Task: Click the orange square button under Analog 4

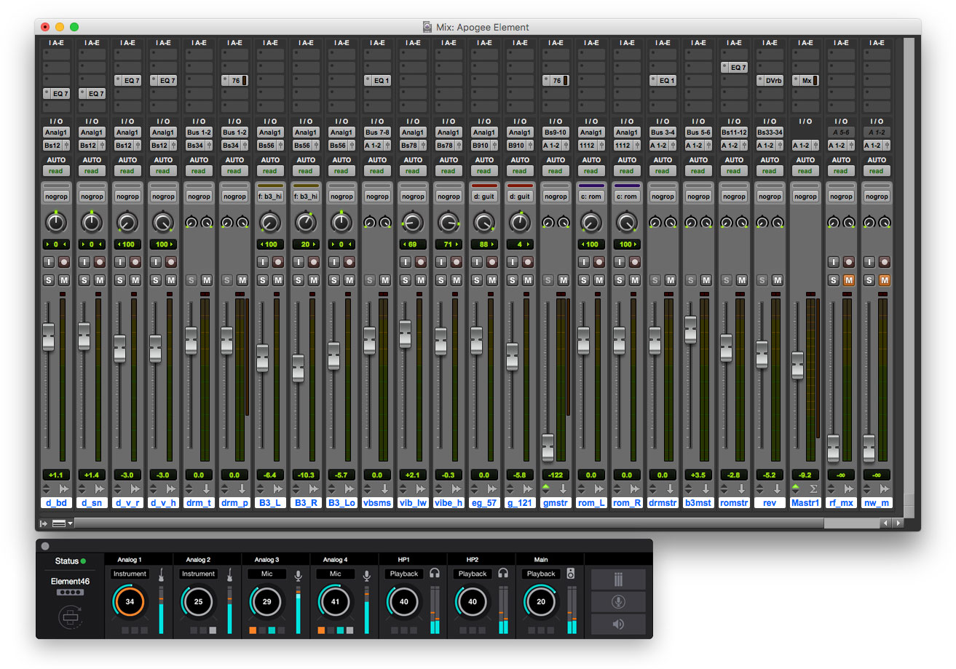Action: (321, 630)
